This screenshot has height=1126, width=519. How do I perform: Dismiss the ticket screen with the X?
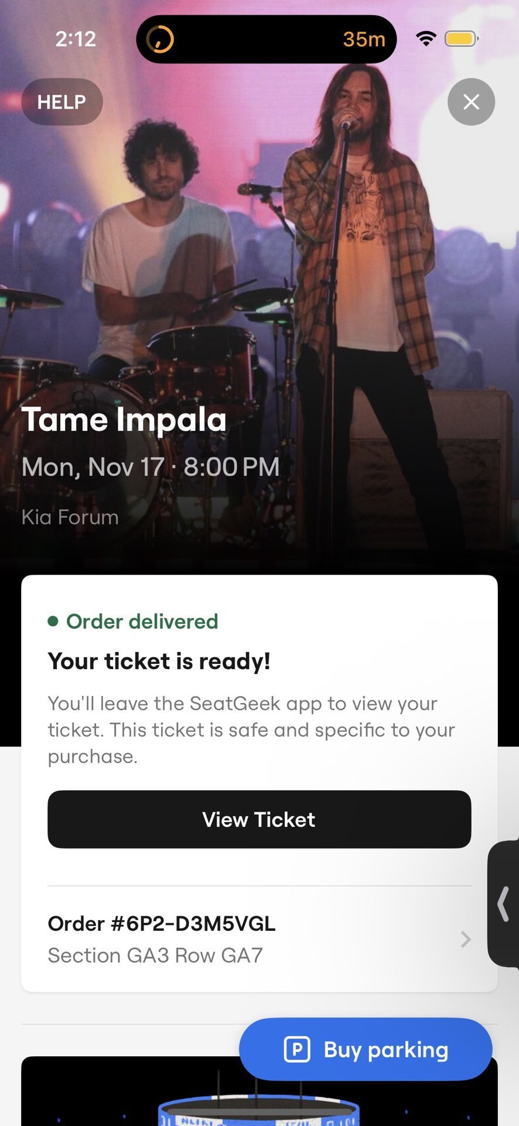471,101
